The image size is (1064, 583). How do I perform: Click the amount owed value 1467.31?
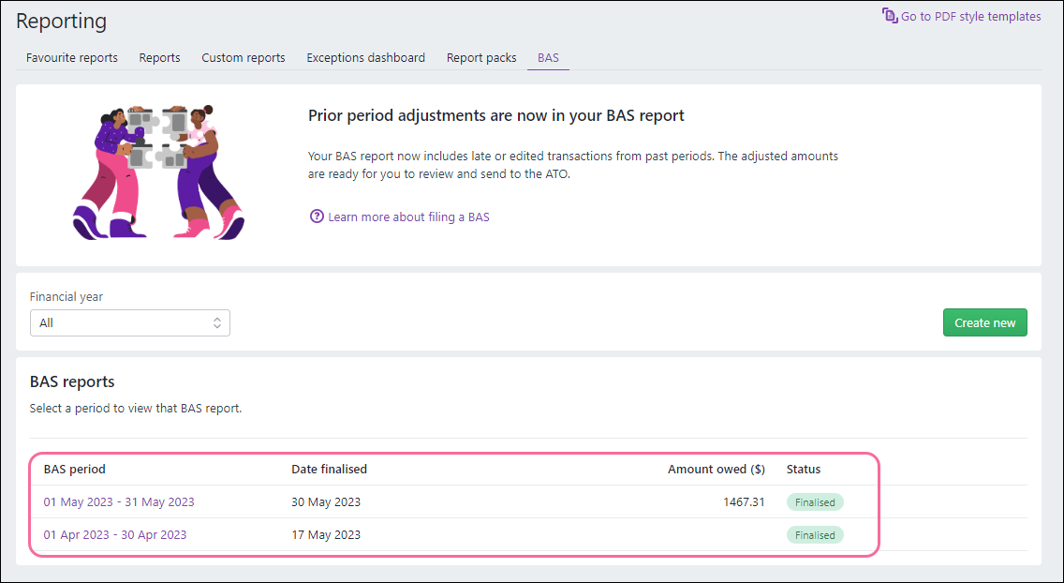(744, 501)
